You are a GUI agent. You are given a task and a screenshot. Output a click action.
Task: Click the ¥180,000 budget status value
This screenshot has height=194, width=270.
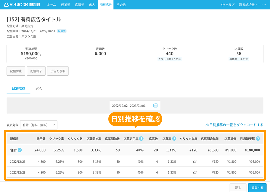30,54
